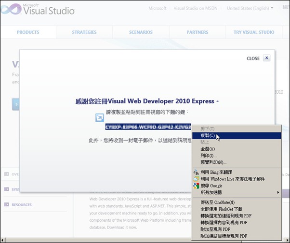Click the Windows Live mail accelerator icon
This screenshot has height=243, width=290.
[x=196, y=179]
